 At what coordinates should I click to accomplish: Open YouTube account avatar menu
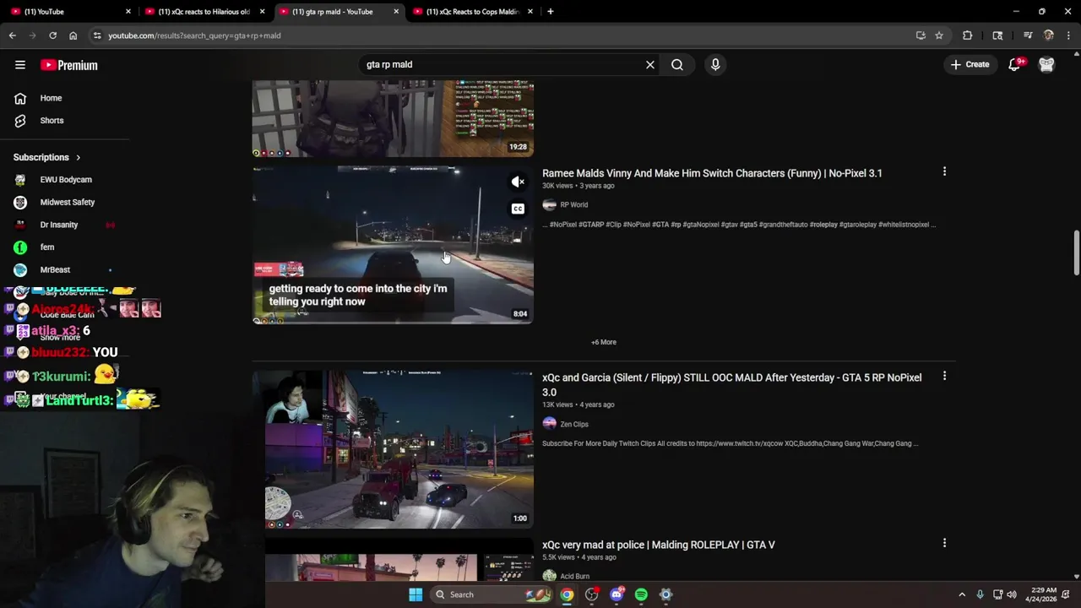pos(1046,64)
